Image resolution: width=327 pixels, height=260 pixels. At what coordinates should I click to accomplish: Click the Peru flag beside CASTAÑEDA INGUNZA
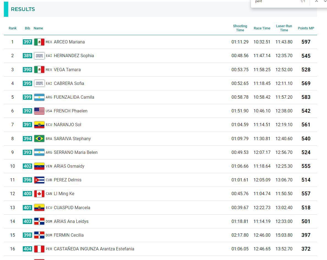39,249
